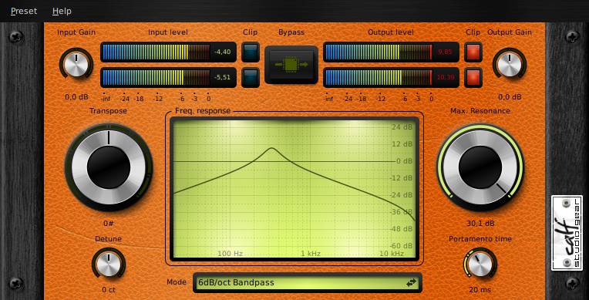Click the swap arrows icon in Mode box
Image resolution: width=589 pixels, height=300 pixels.
click(x=411, y=283)
